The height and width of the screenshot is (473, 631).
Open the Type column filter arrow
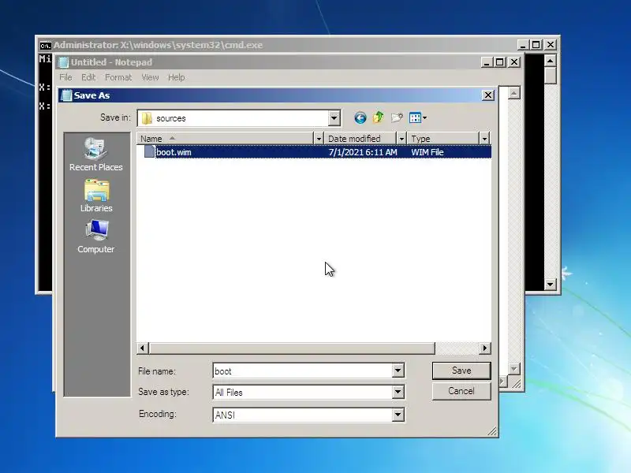tap(484, 139)
